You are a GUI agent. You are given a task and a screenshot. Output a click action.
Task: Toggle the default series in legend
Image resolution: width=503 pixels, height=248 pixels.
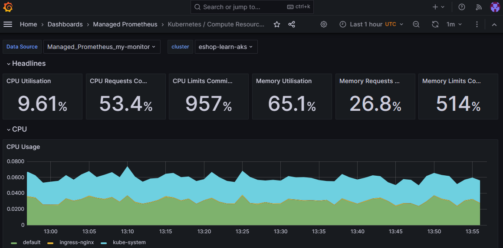click(31, 242)
